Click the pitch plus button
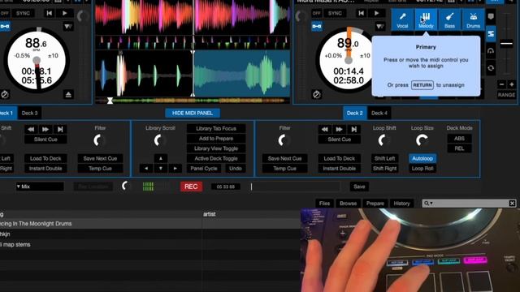The width and height of the screenshot is (520, 292). tap(511, 84)
